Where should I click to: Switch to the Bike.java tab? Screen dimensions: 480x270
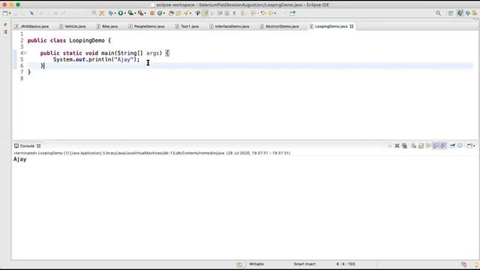(106, 26)
